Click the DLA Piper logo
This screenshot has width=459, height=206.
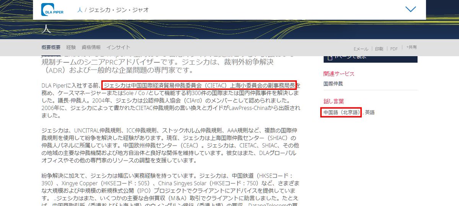click(52, 10)
